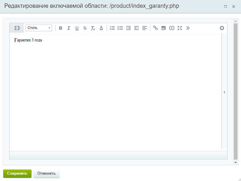Click the Сохранить button
The image size is (241, 181).
coord(17,173)
